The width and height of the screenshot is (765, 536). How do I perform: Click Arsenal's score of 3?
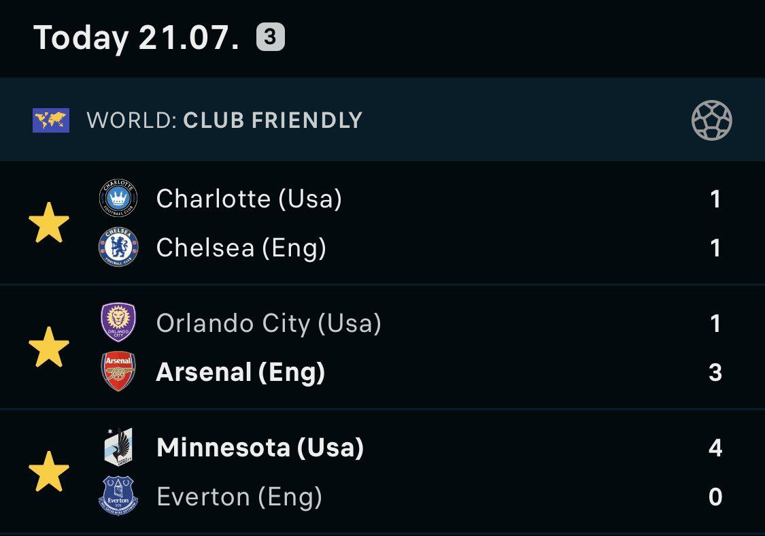pos(715,372)
